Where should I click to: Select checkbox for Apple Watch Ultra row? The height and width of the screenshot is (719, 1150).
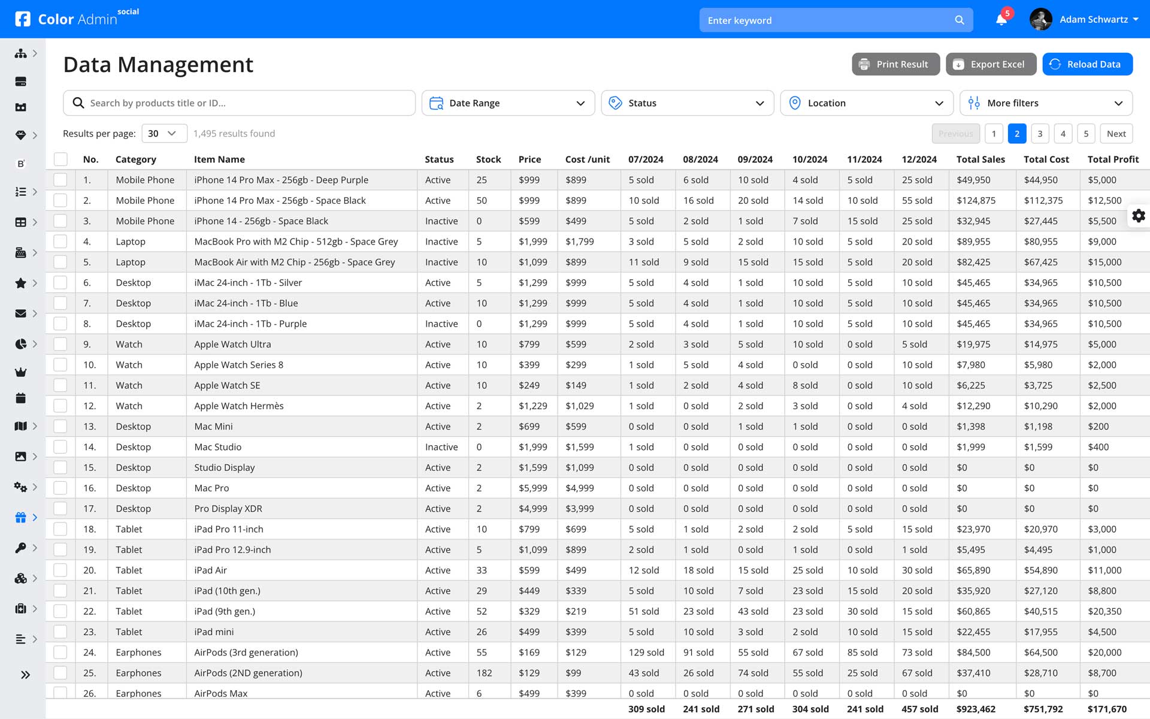60,344
